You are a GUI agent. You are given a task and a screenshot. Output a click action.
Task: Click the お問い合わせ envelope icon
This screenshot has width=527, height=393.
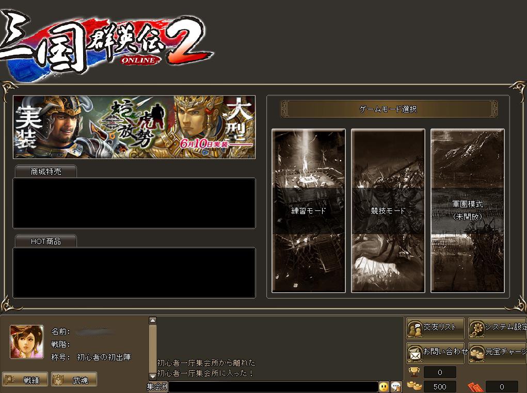(415, 354)
